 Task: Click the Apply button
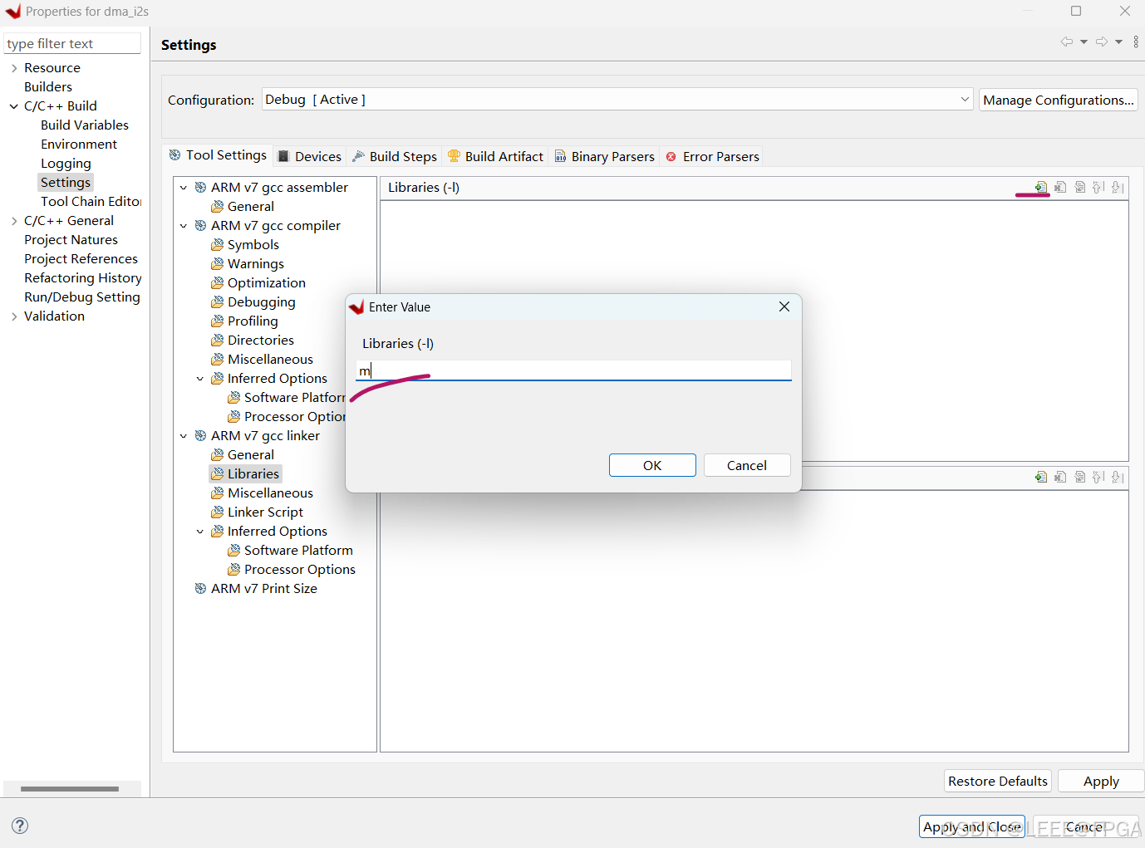(x=1101, y=781)
